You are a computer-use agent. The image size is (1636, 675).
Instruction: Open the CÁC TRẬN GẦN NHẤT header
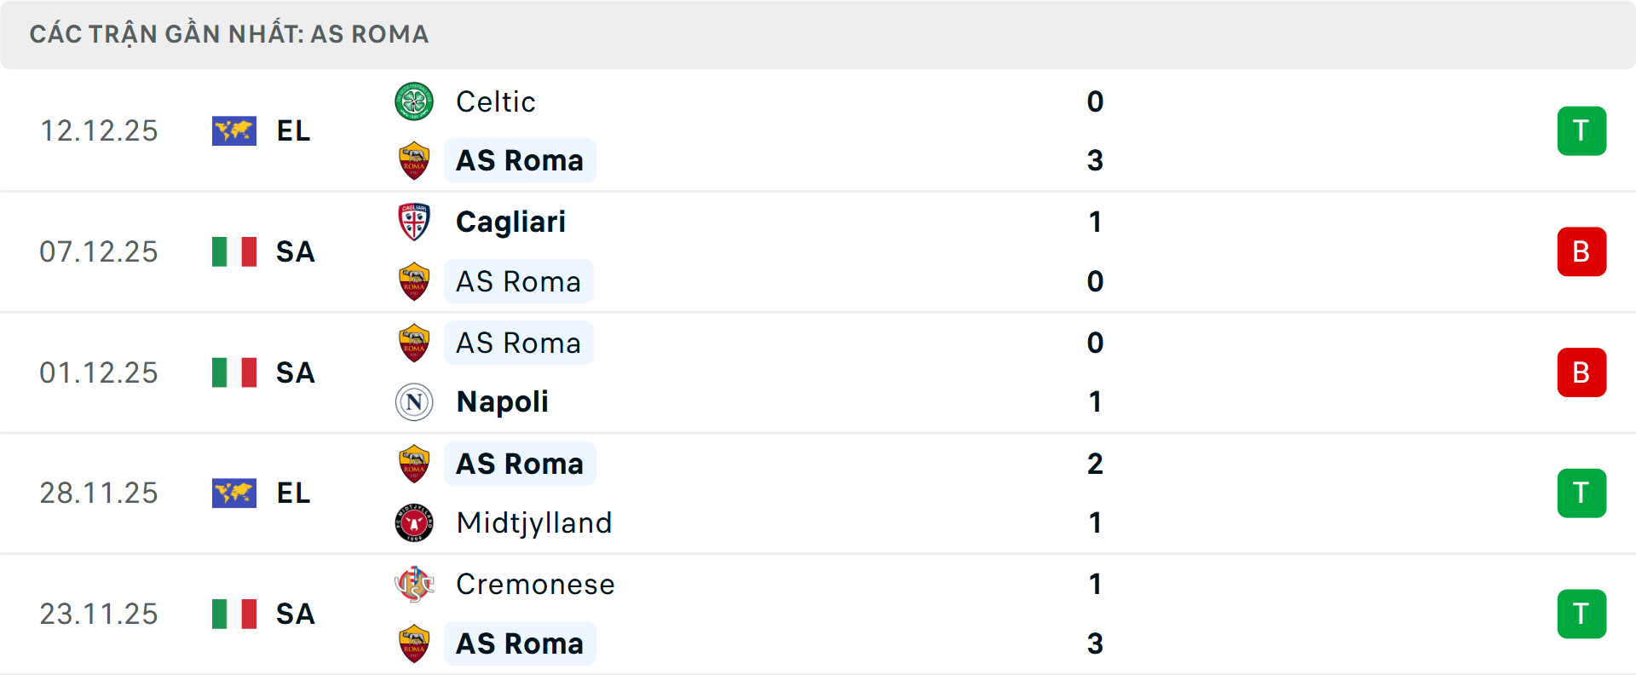pyautogui.click(x=228, y=34)
